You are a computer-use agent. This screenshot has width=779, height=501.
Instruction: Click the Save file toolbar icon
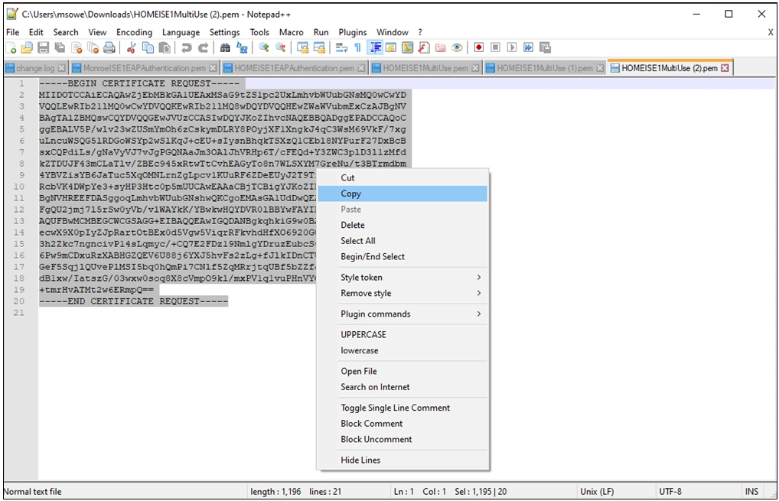43,47
